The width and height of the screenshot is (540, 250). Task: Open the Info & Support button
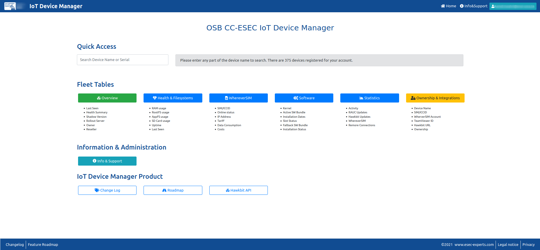(x=107, y=161)
